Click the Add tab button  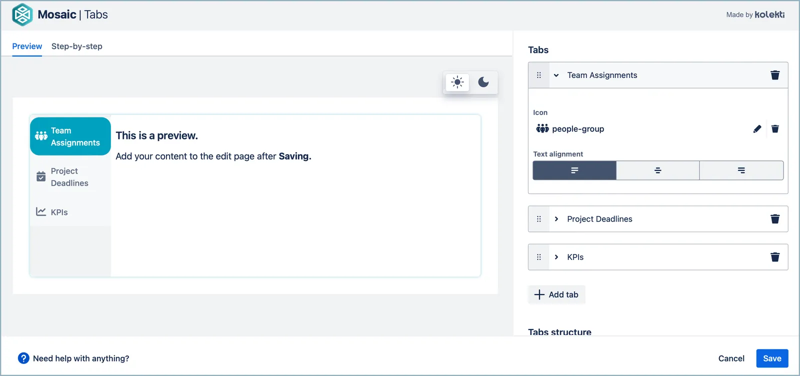coord(556,294)
